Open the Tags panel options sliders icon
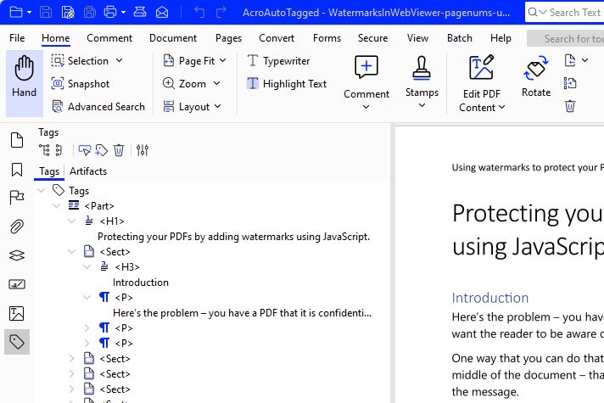604x403 pixels. click(143, 150)
